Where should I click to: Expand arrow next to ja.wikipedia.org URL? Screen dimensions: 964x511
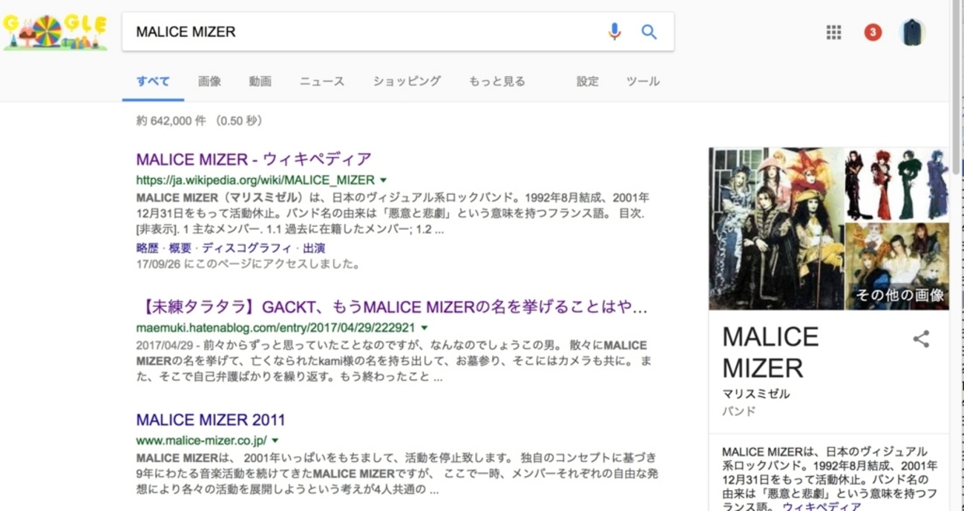384,180
